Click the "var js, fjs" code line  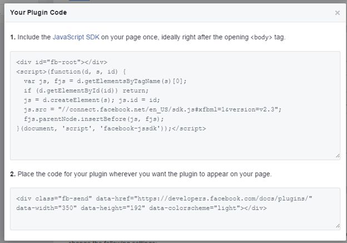(x=101, y=81)
